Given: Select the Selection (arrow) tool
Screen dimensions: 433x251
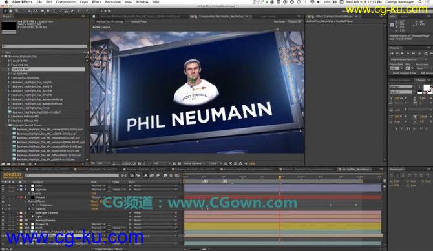Looking at the screenshot, I should [x=5, y=11].
